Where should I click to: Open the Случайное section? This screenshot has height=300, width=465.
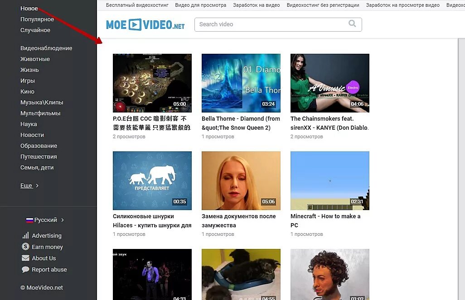[x=35, y=30]
